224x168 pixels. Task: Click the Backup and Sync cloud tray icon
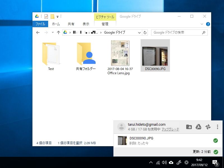(x=171, y=162)
